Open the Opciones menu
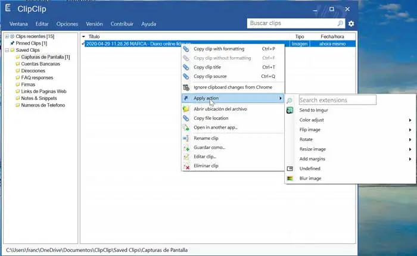 (67, 24)
